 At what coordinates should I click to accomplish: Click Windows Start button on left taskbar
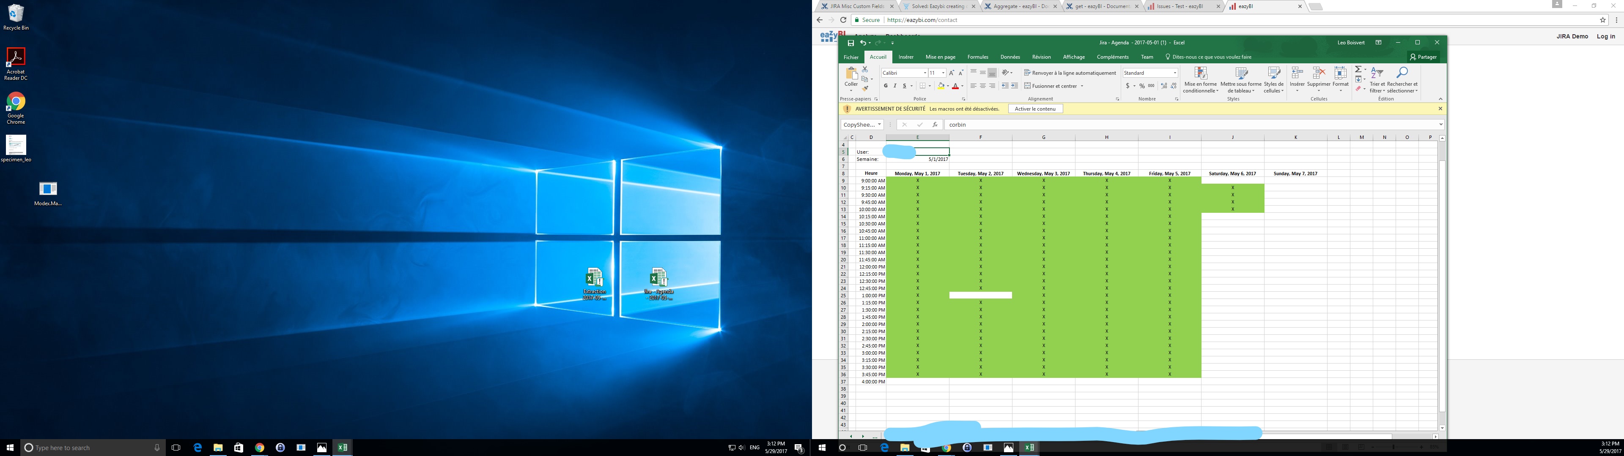tap(10, 448)
